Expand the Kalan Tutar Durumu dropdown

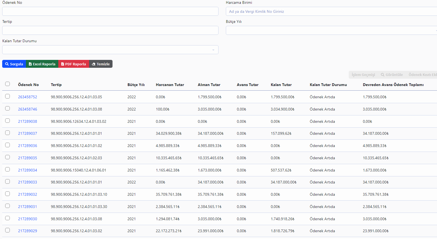click(x=110, y=50)
